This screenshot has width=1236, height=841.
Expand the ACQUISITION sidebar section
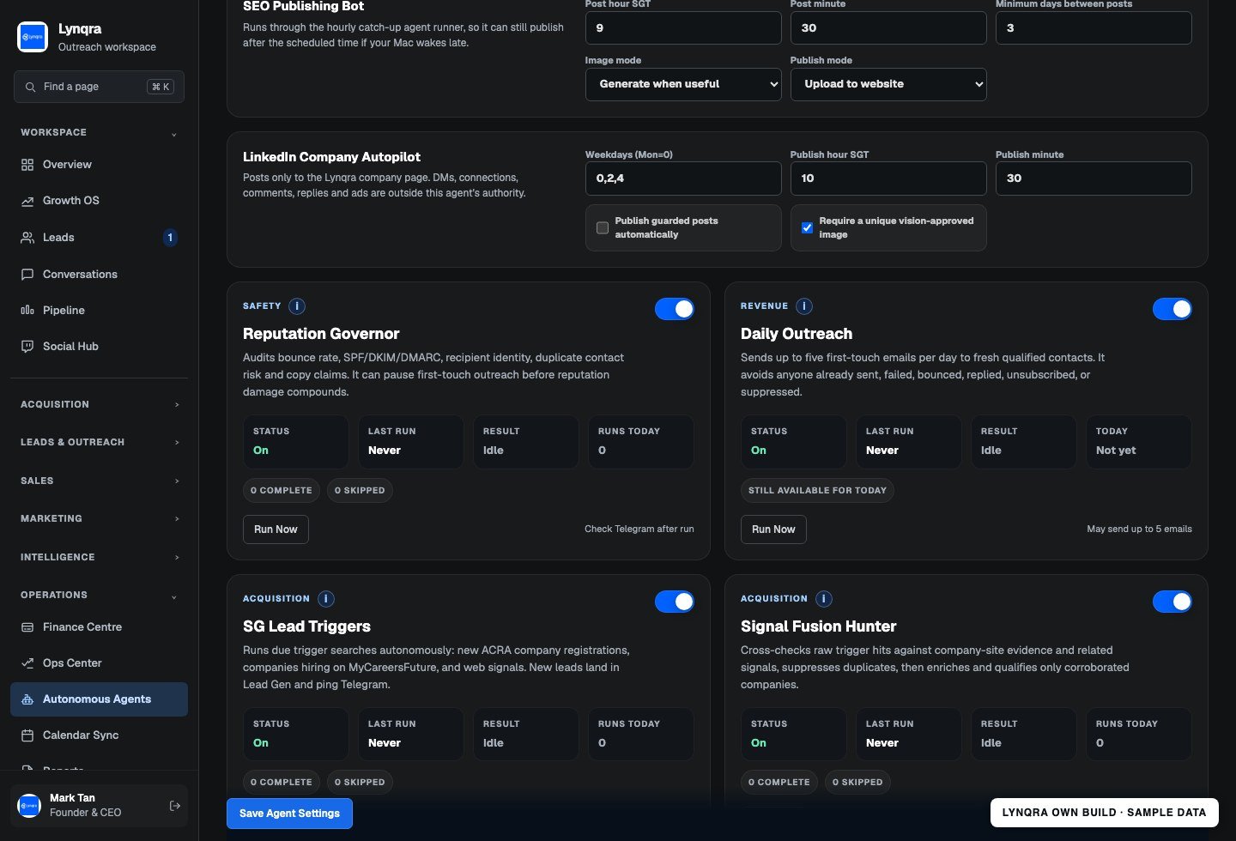tap(100, 404)
